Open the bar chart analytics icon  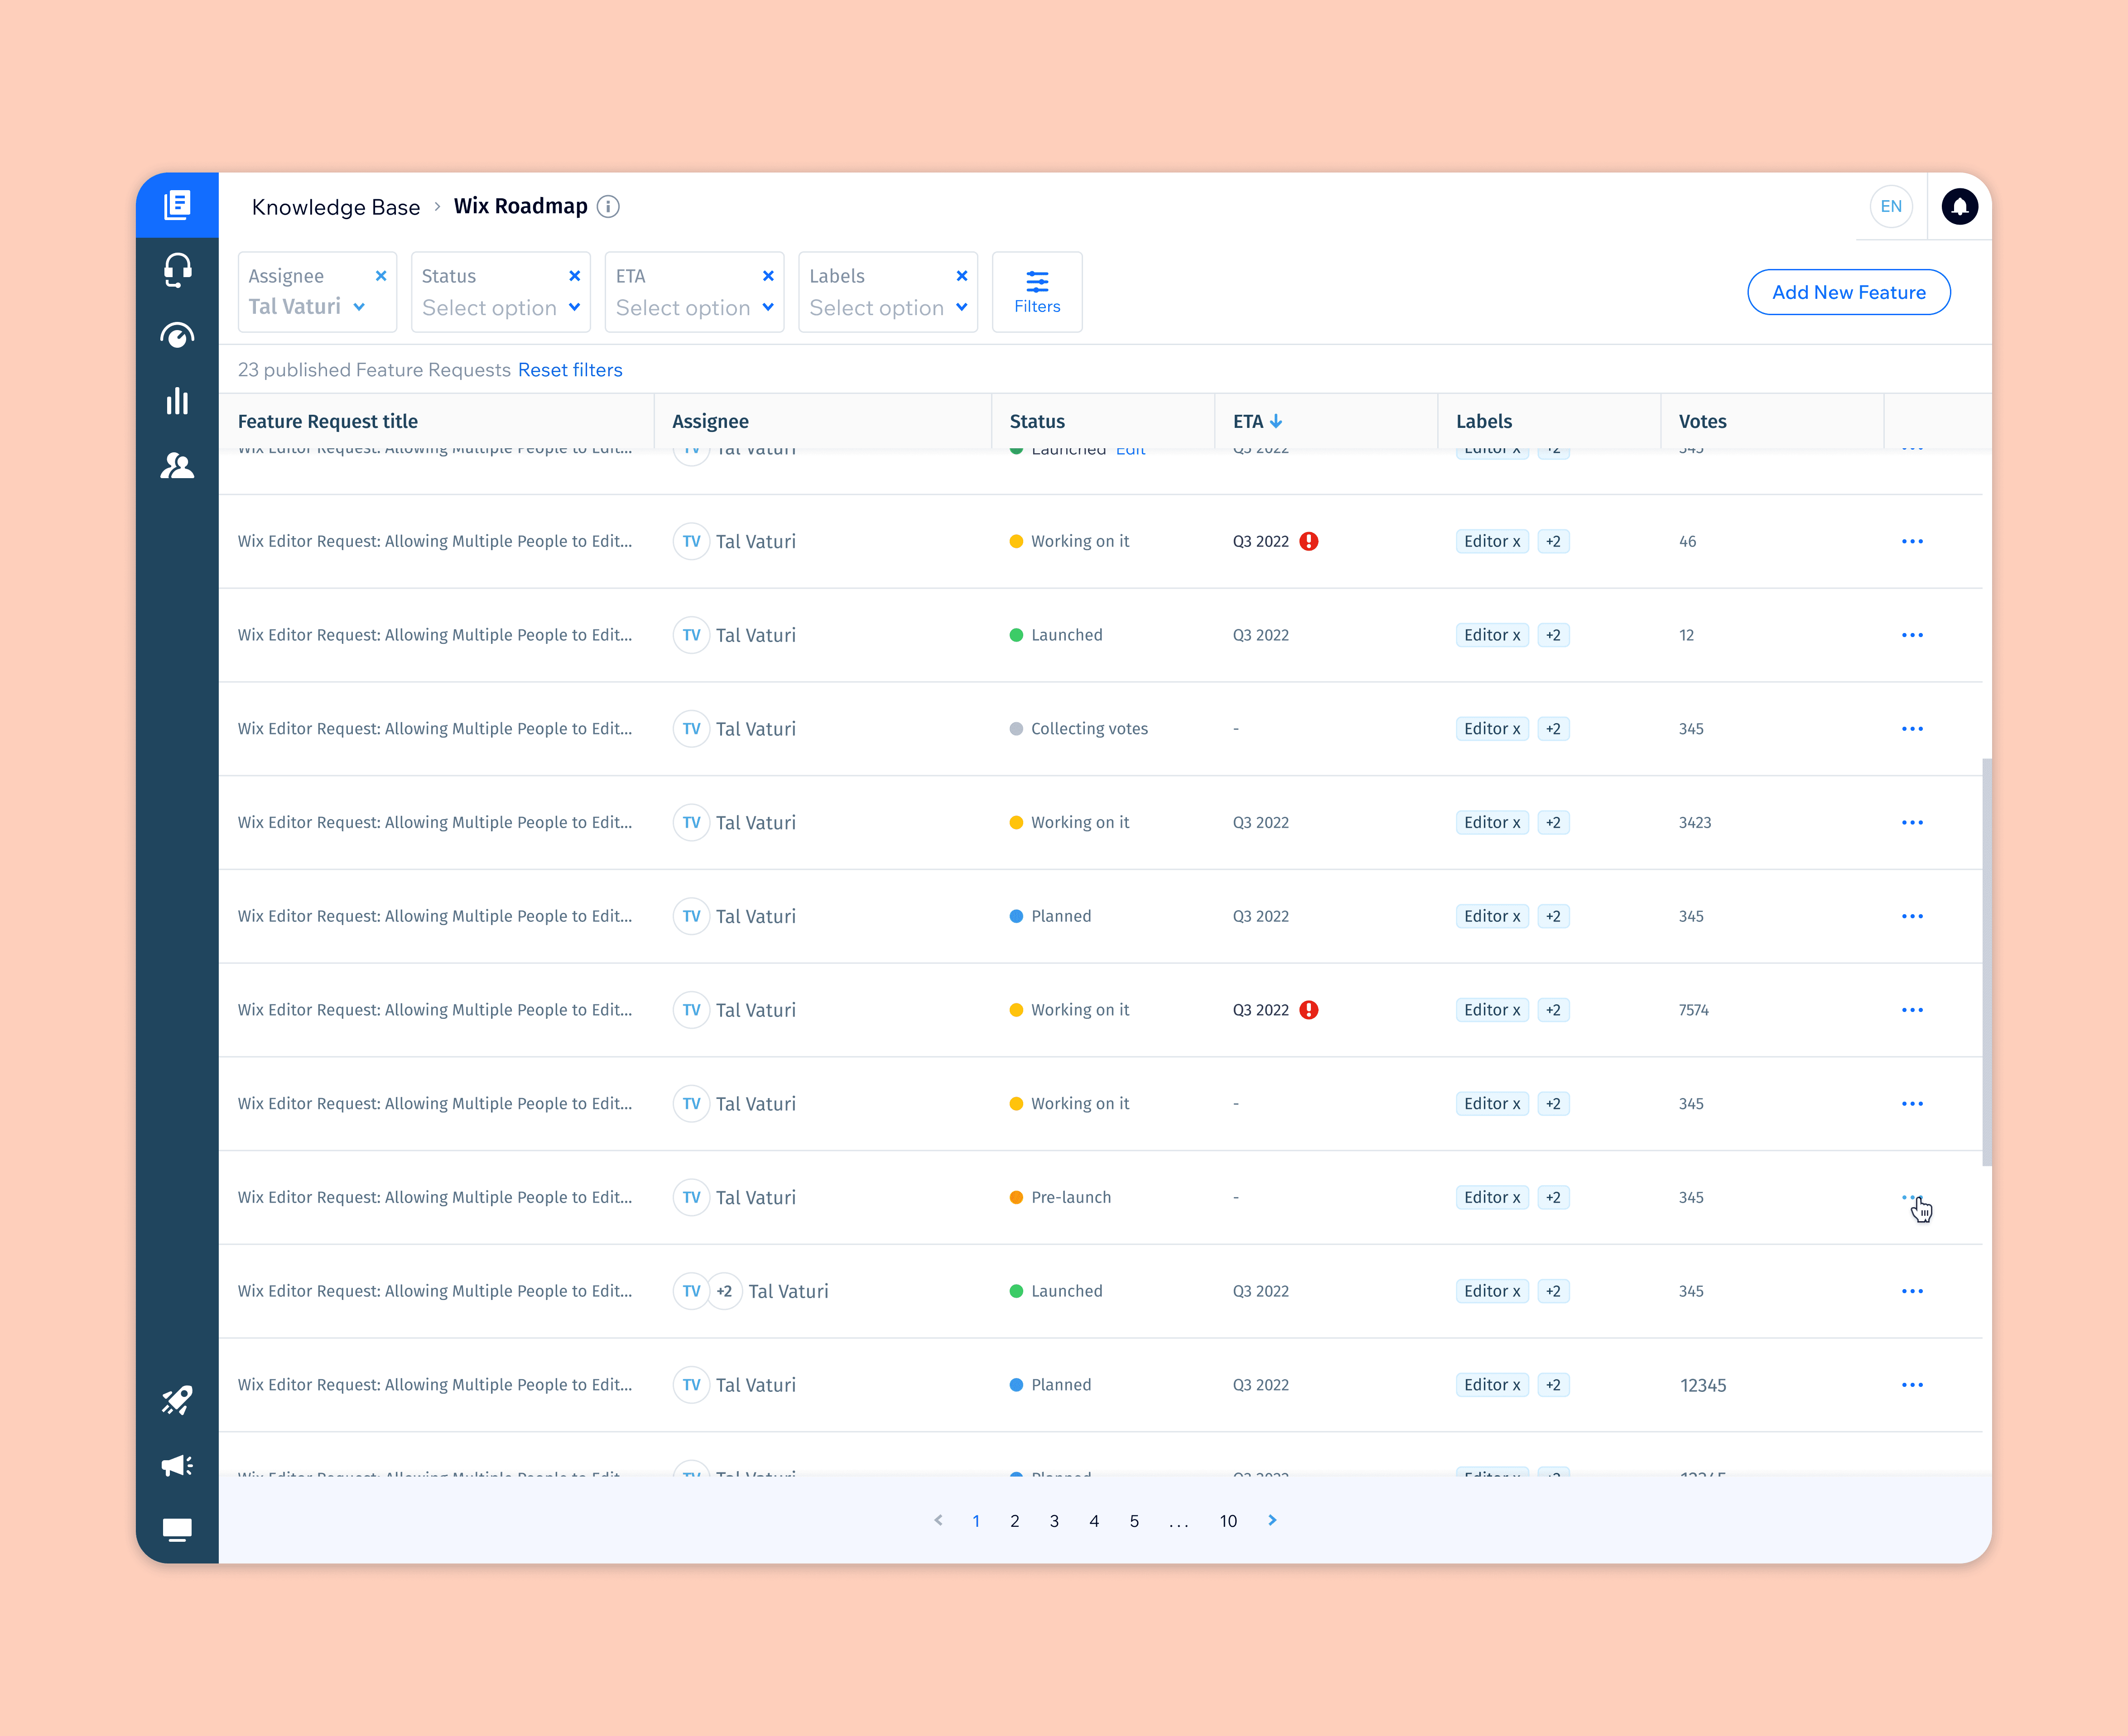pos(177,401)
